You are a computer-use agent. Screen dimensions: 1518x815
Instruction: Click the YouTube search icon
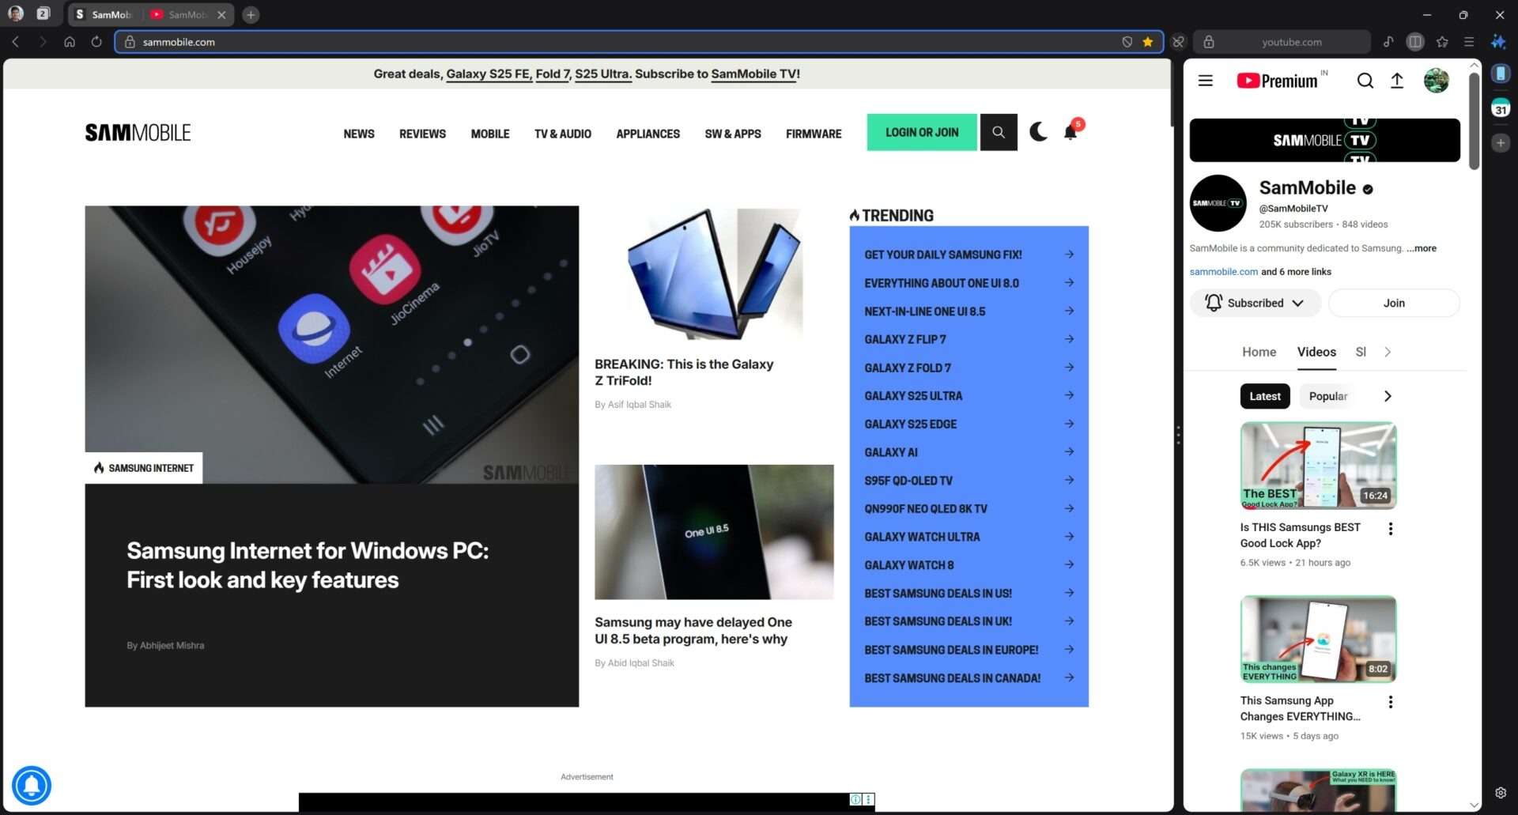(1365, 81)
